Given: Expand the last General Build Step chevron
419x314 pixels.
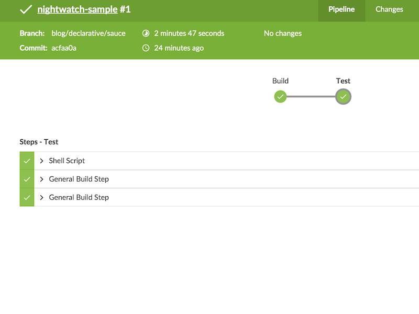Looking at the screenshot, I should click(x=42, y=198).
